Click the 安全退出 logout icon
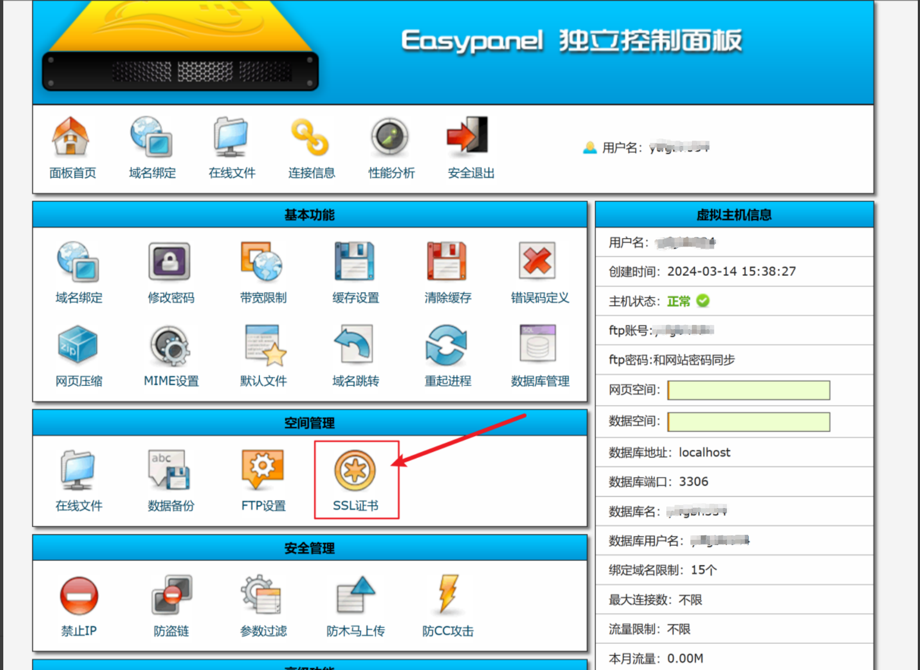This screenshot has height=670, width=920. pos(468,134)
